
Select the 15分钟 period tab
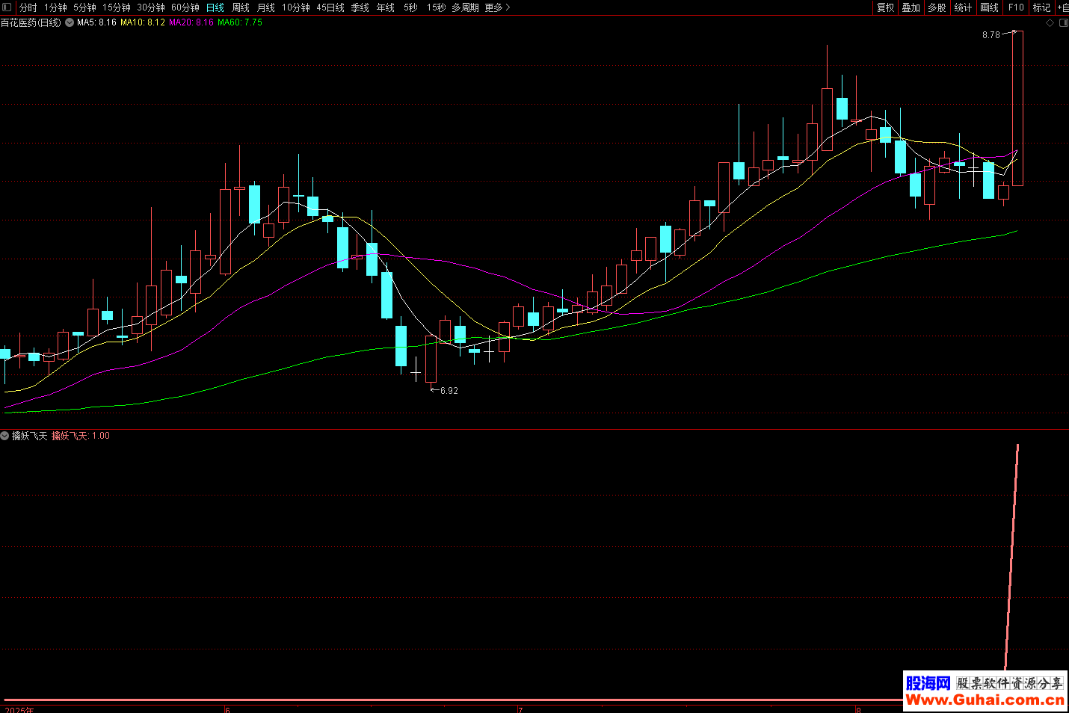[x=117, y=7]
